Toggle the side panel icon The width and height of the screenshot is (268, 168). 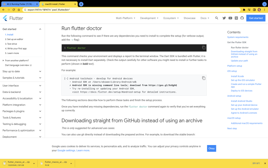[x=254, y=10]
